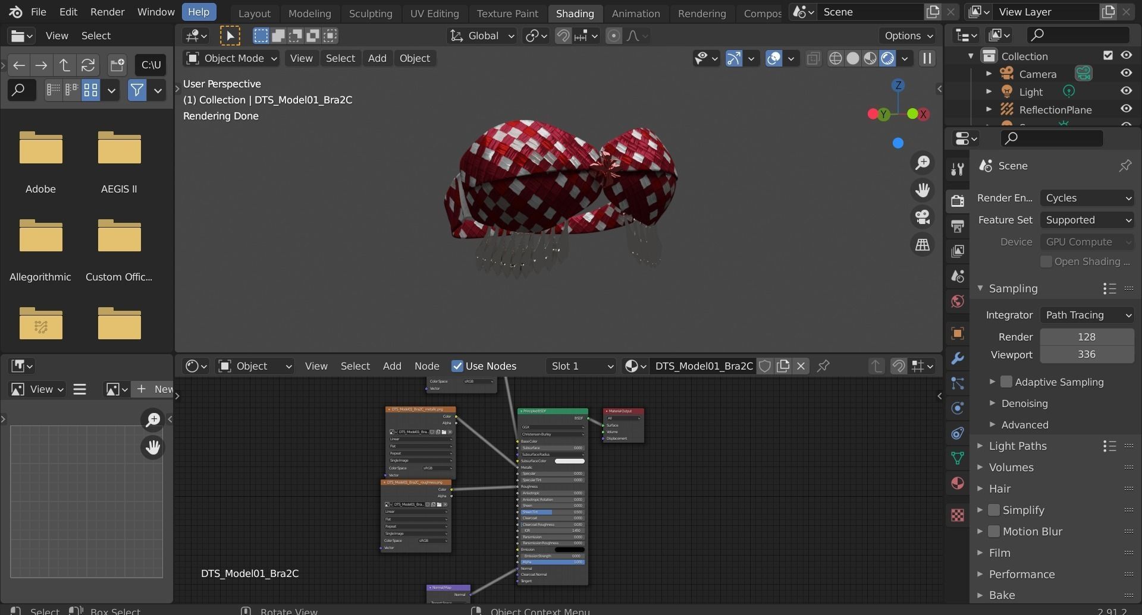Click New image button in image editor

[153, 389]
